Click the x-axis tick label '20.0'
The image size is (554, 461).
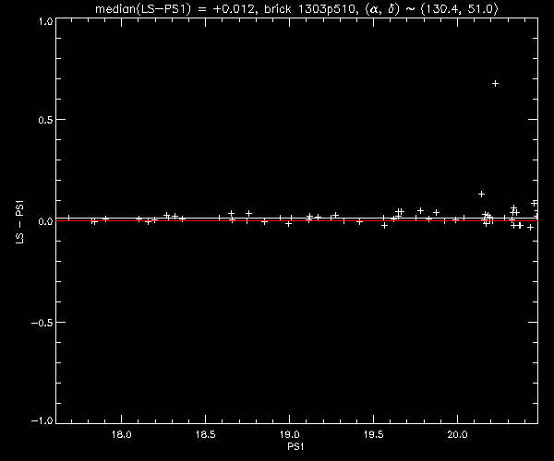[457, 434]
